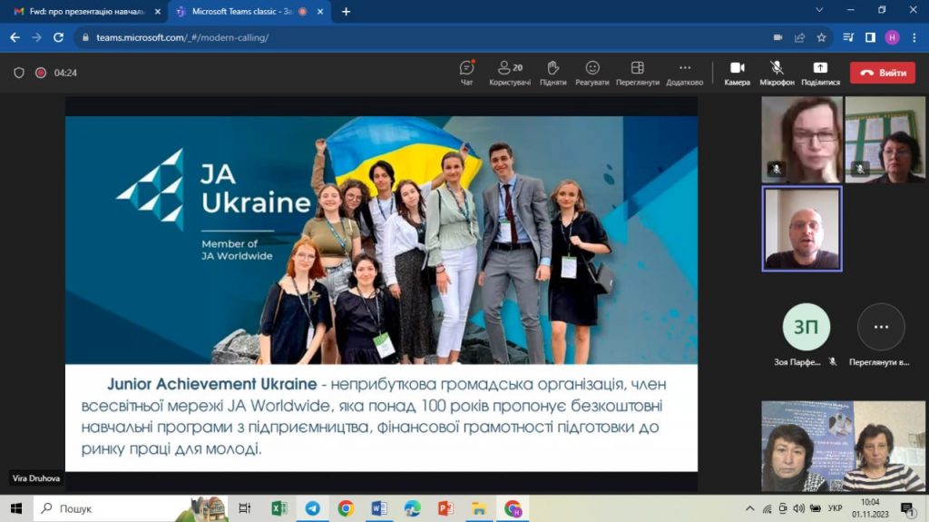The height and width of the screenshot is (522, 929).
Task: Leave the call with Вийти button
Action: [882, 73]
